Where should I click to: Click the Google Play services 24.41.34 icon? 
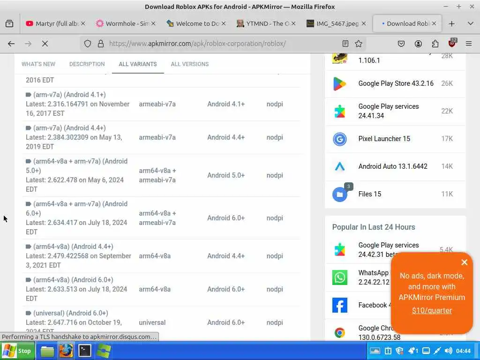339,111
